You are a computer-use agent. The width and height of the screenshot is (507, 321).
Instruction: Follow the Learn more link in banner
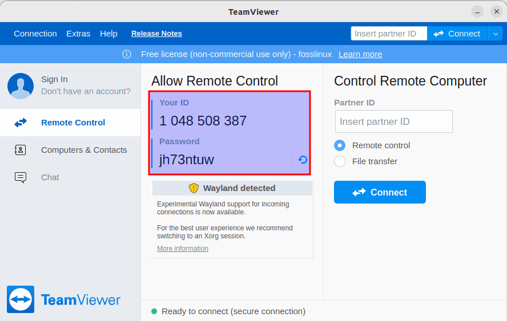pyautogui.click(x=360, y=54)
